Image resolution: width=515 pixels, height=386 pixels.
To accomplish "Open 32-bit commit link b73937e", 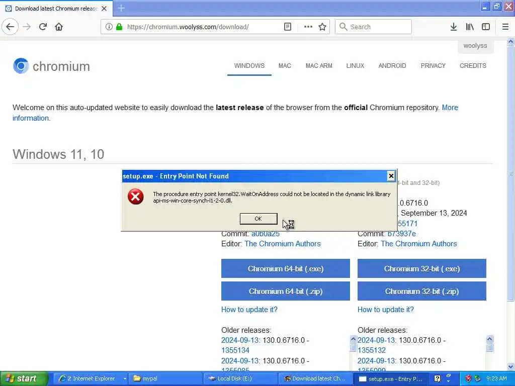I will click(x=402, y=234).
